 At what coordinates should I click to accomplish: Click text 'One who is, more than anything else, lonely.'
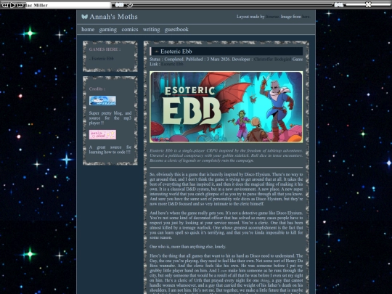[188, 247]
